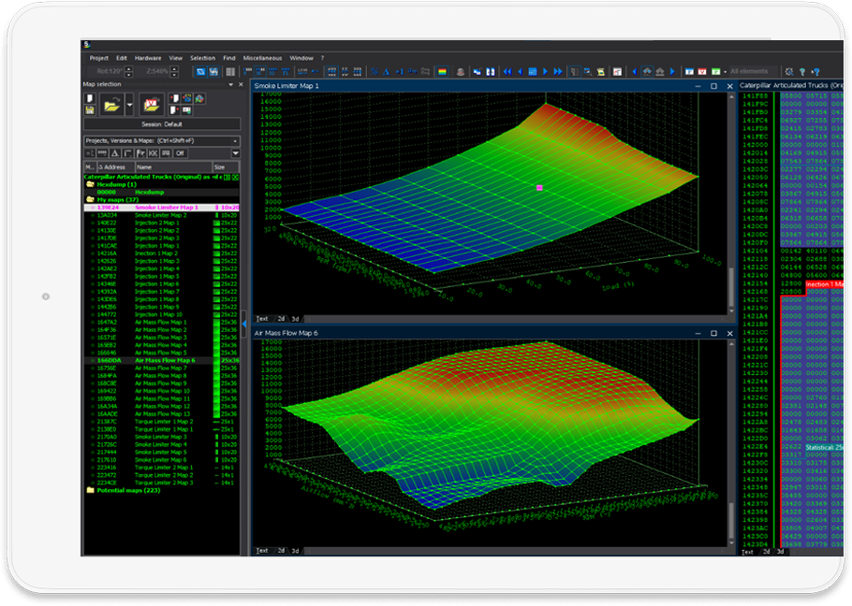Select Smoke Limiter Map 2 in list
The image size is (852, 606).
[x=161, y=215]
